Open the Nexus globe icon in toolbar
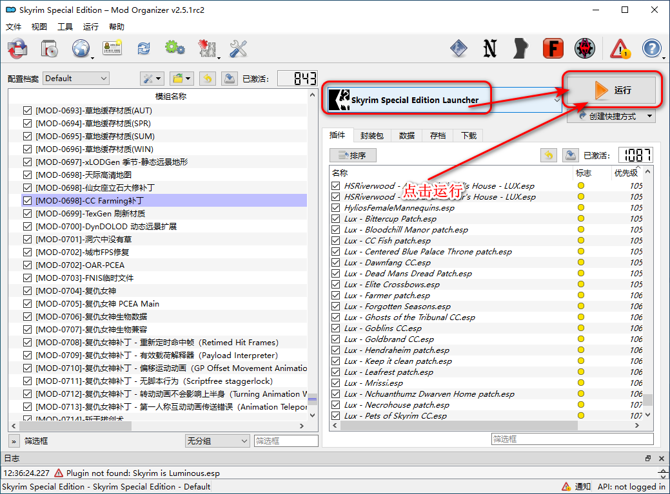This screenshot has width=670, height=494. coord(81,48)
